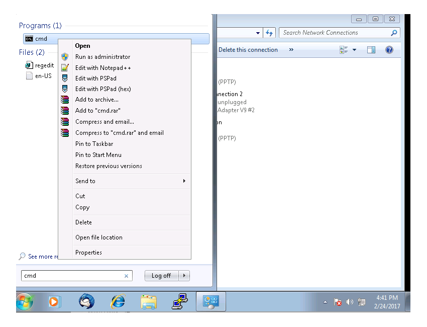Click the volume speaker tray icon
Screen dimensions: 427x327
point(350,302)
